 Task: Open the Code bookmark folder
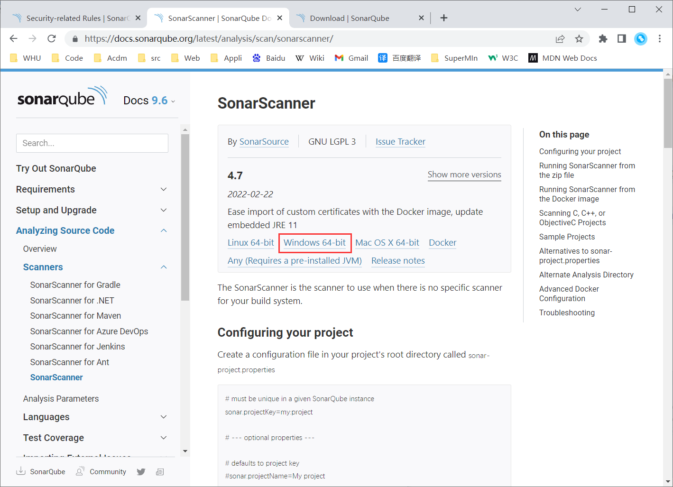coord(67,58)
